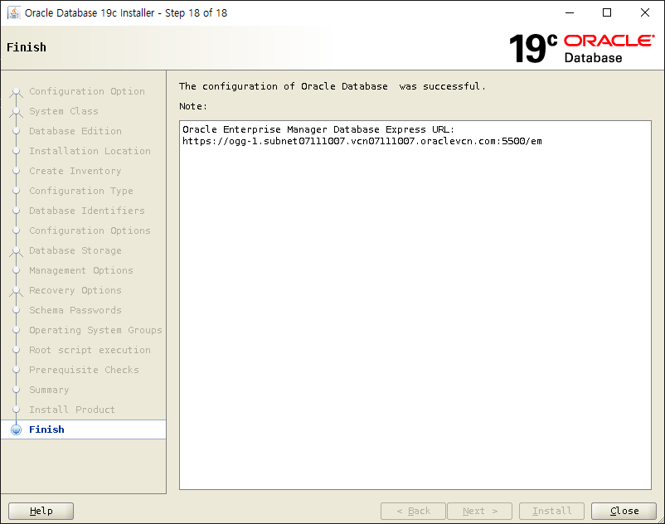Click the greyed-out Next button

479,511
